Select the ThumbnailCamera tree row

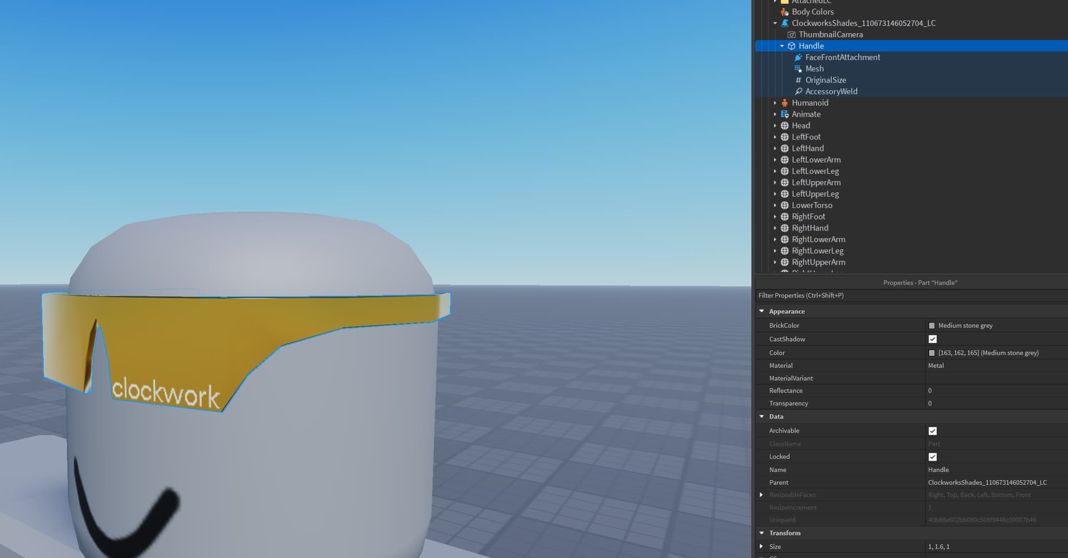tap(912, 34)
